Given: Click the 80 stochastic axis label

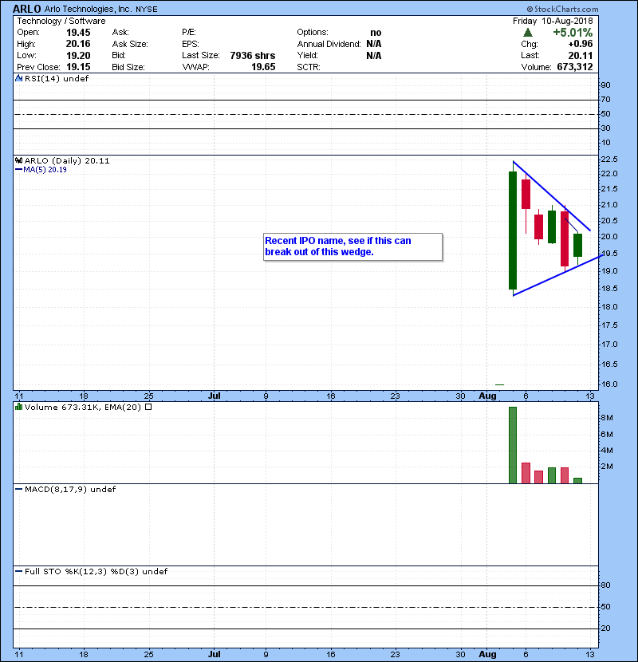Looking at the screenshot, I should point(605,585).
